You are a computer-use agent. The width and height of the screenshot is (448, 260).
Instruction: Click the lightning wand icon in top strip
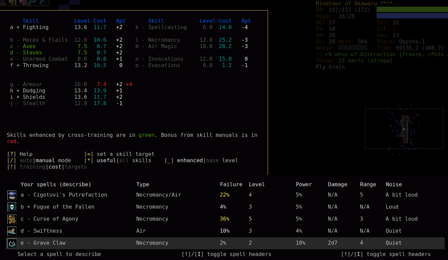tap(33, 2)
